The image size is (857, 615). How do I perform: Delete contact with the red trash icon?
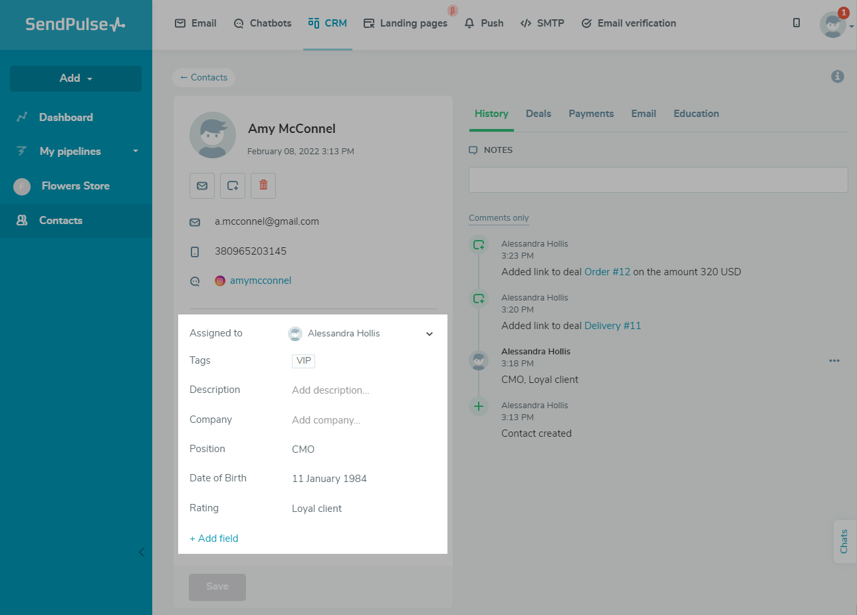(x=263, y=185)
